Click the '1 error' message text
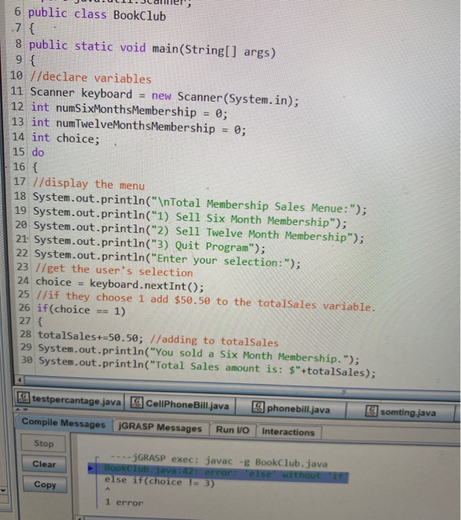Image resolution: width=461 pixels, height=520 pixels. pos(123,502)
